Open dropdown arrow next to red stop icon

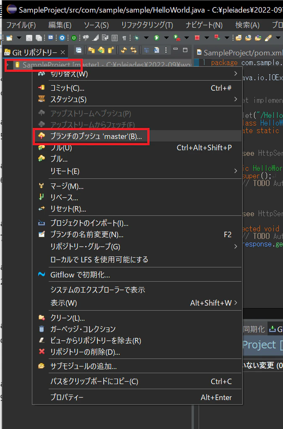coord(207,38)
